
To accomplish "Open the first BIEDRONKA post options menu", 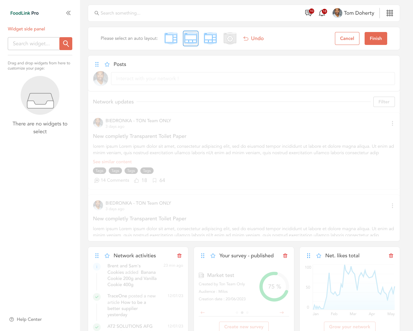I will click(x=392, y=123).
